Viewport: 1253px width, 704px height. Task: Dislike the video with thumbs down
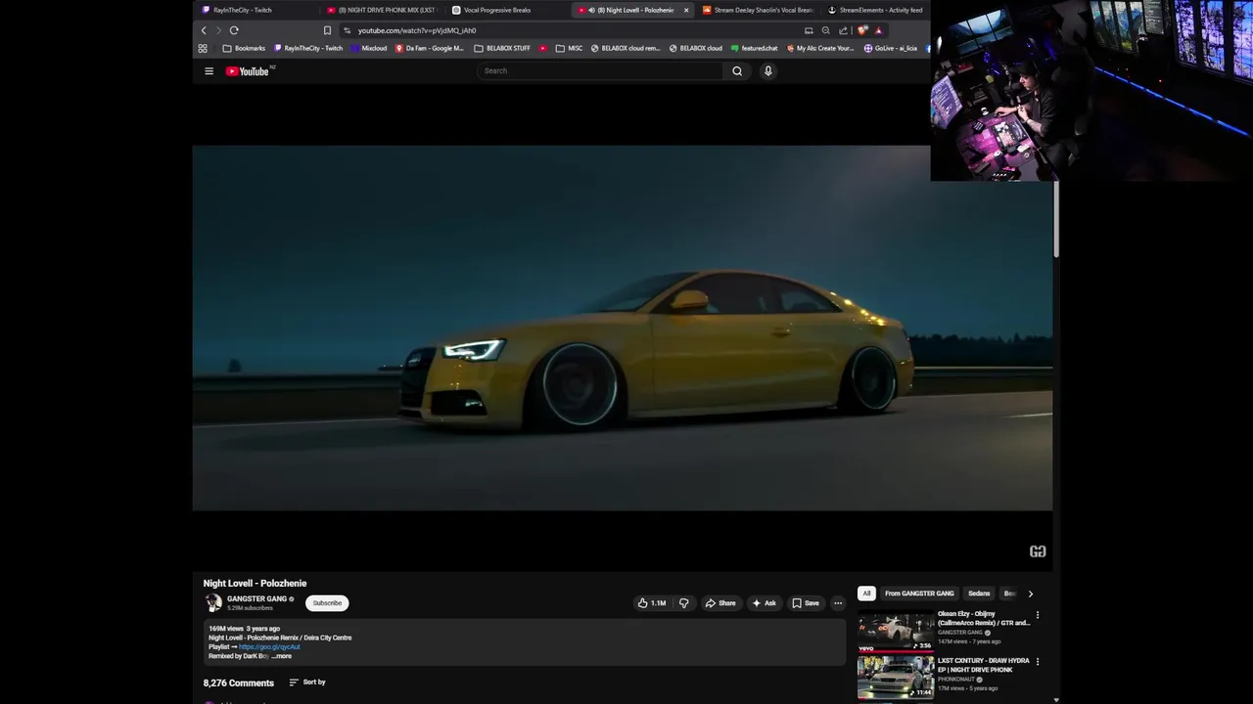(x=684, y=603)
